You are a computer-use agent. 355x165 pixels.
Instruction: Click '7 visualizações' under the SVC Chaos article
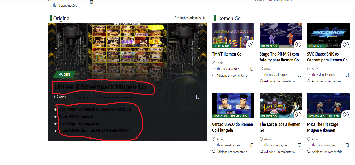click(323, 75)
